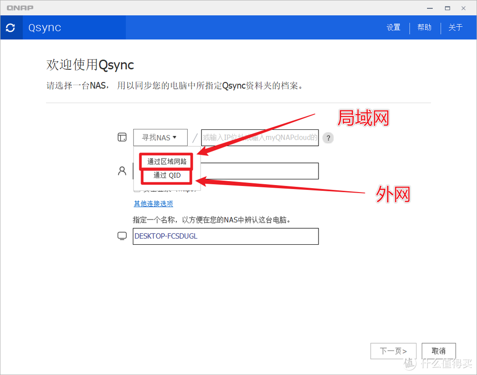Click the Qsync title text in header
This screenshot has height=375, width=477.
click(45, 28)
